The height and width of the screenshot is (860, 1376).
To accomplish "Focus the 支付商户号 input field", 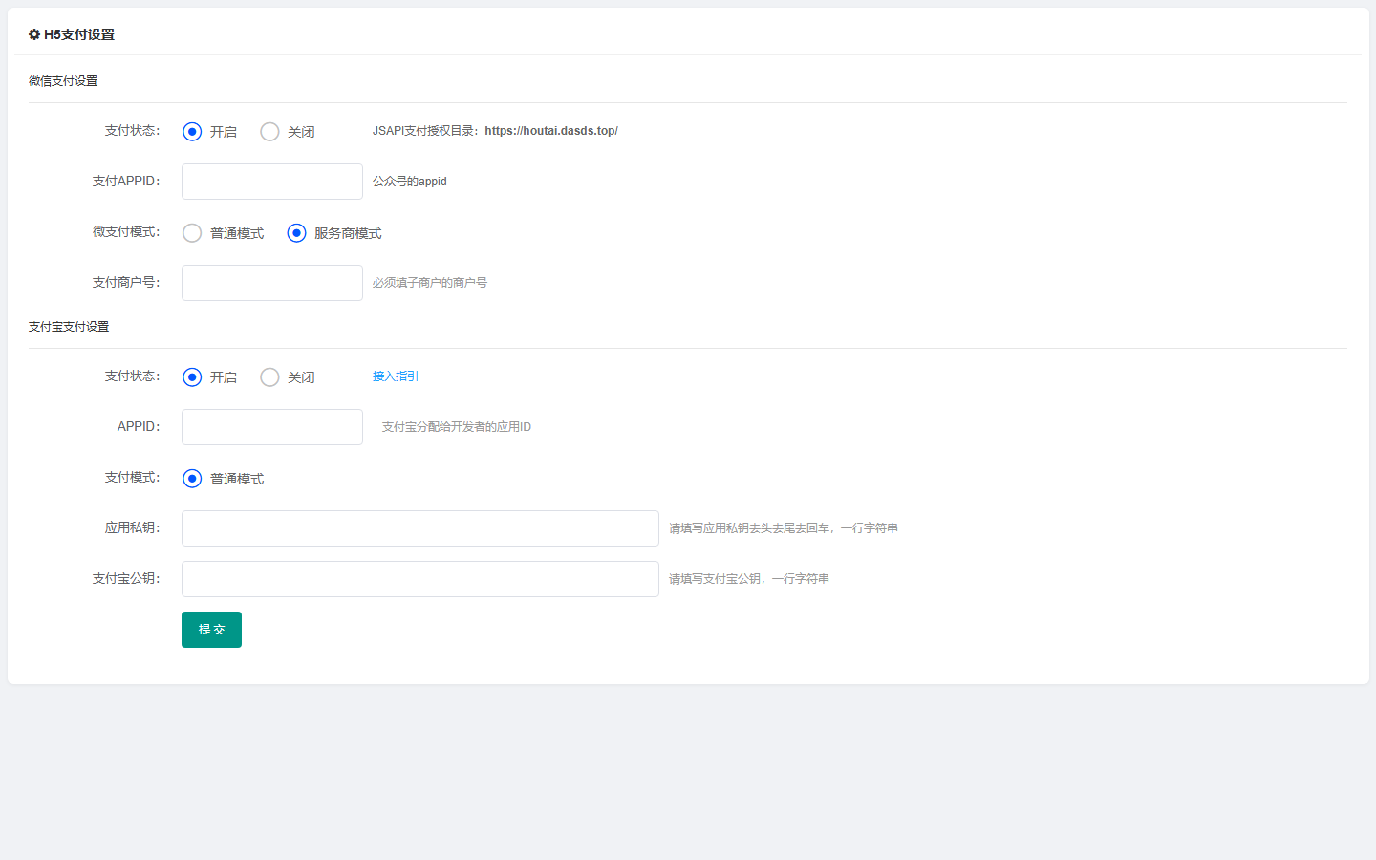I will [x=272, y=283].
